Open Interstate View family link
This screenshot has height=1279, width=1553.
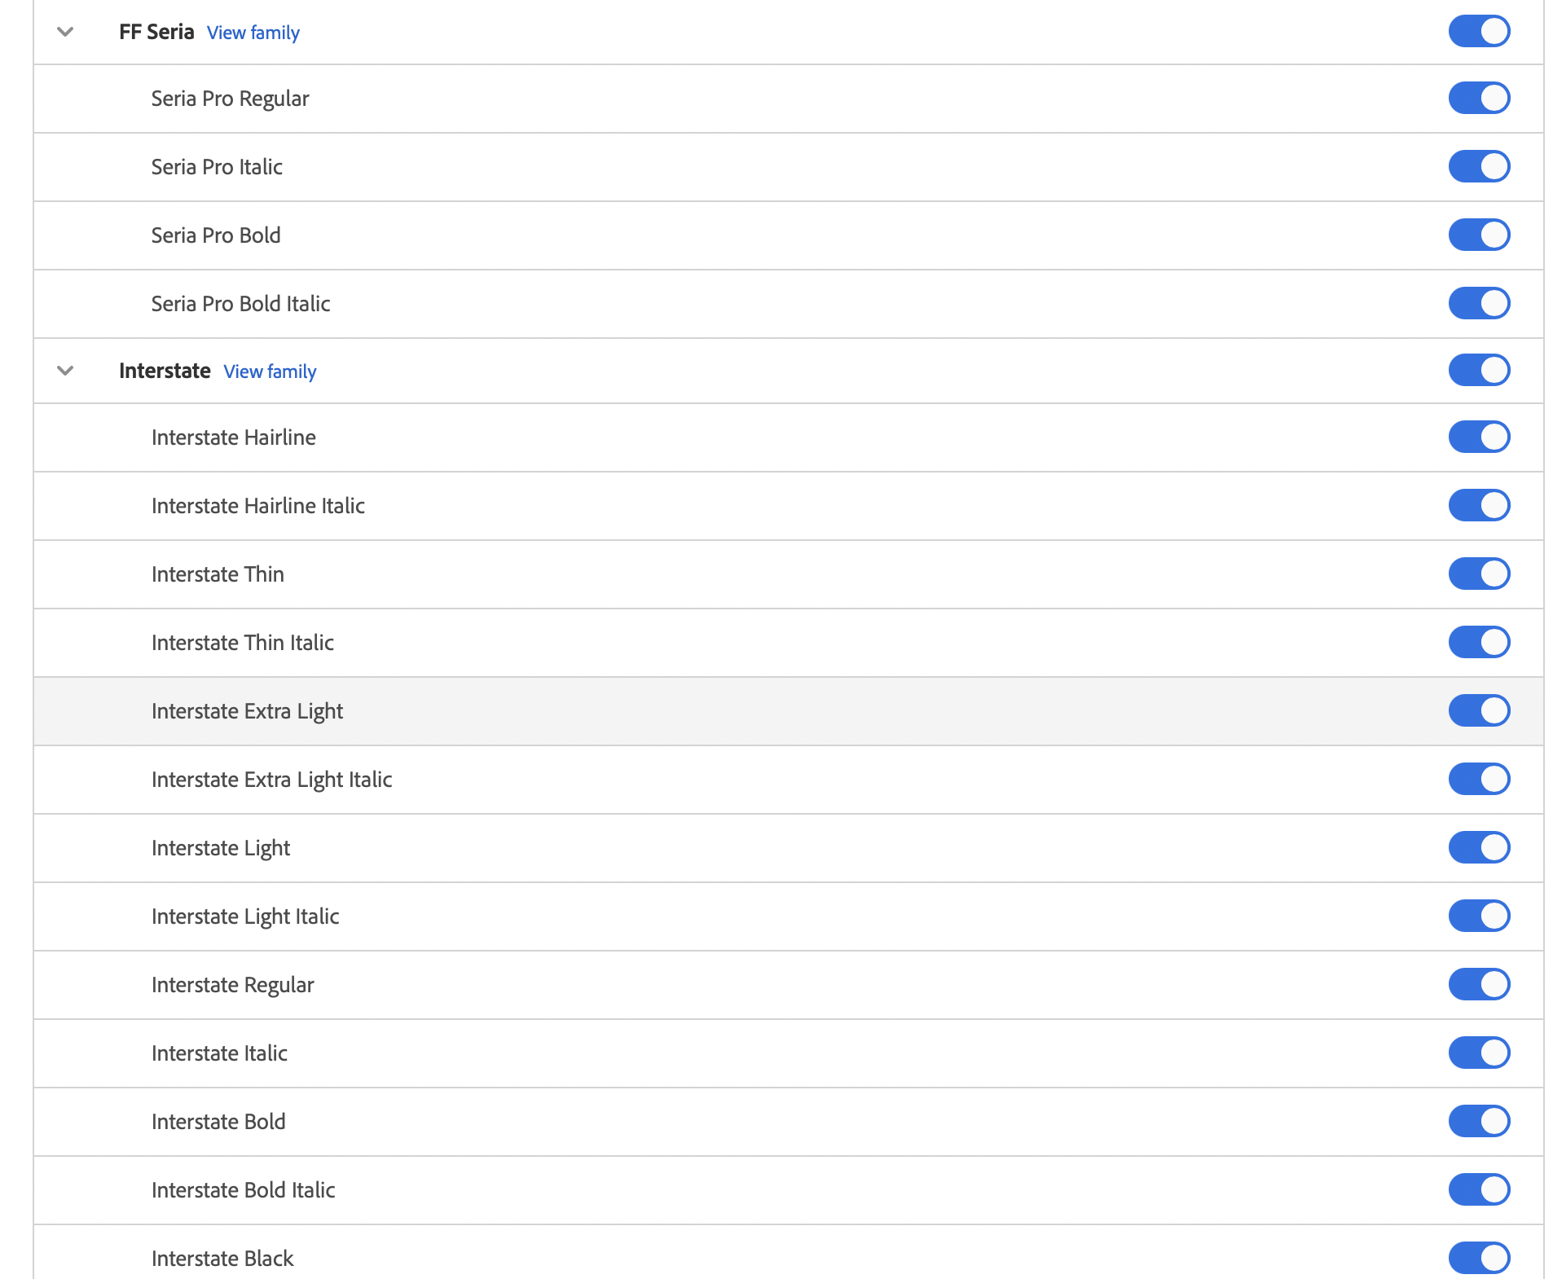[270, 371]
